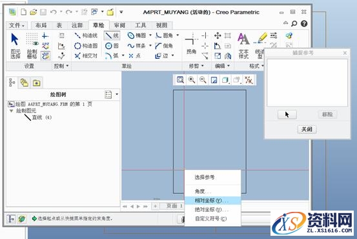The image size is (357, 239).
Task: Open the help question mark icon
Action: [x=304, y=23]
